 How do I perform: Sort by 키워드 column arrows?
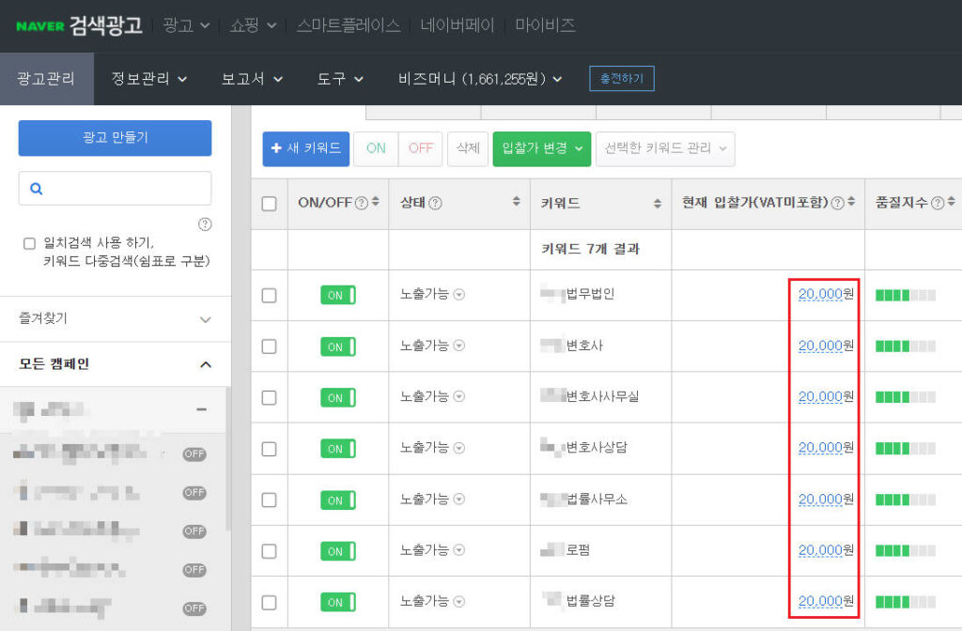click(658, 204)
